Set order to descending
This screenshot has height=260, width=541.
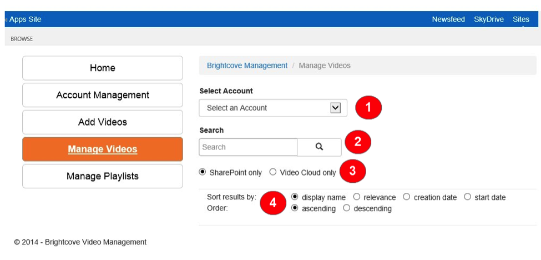pyautogui.click(x=347, y=208)
